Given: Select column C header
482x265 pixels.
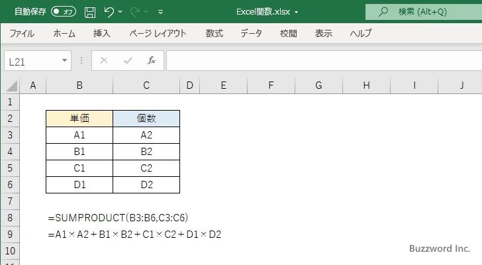Looking at the screenshot, I should click(146, 85).
